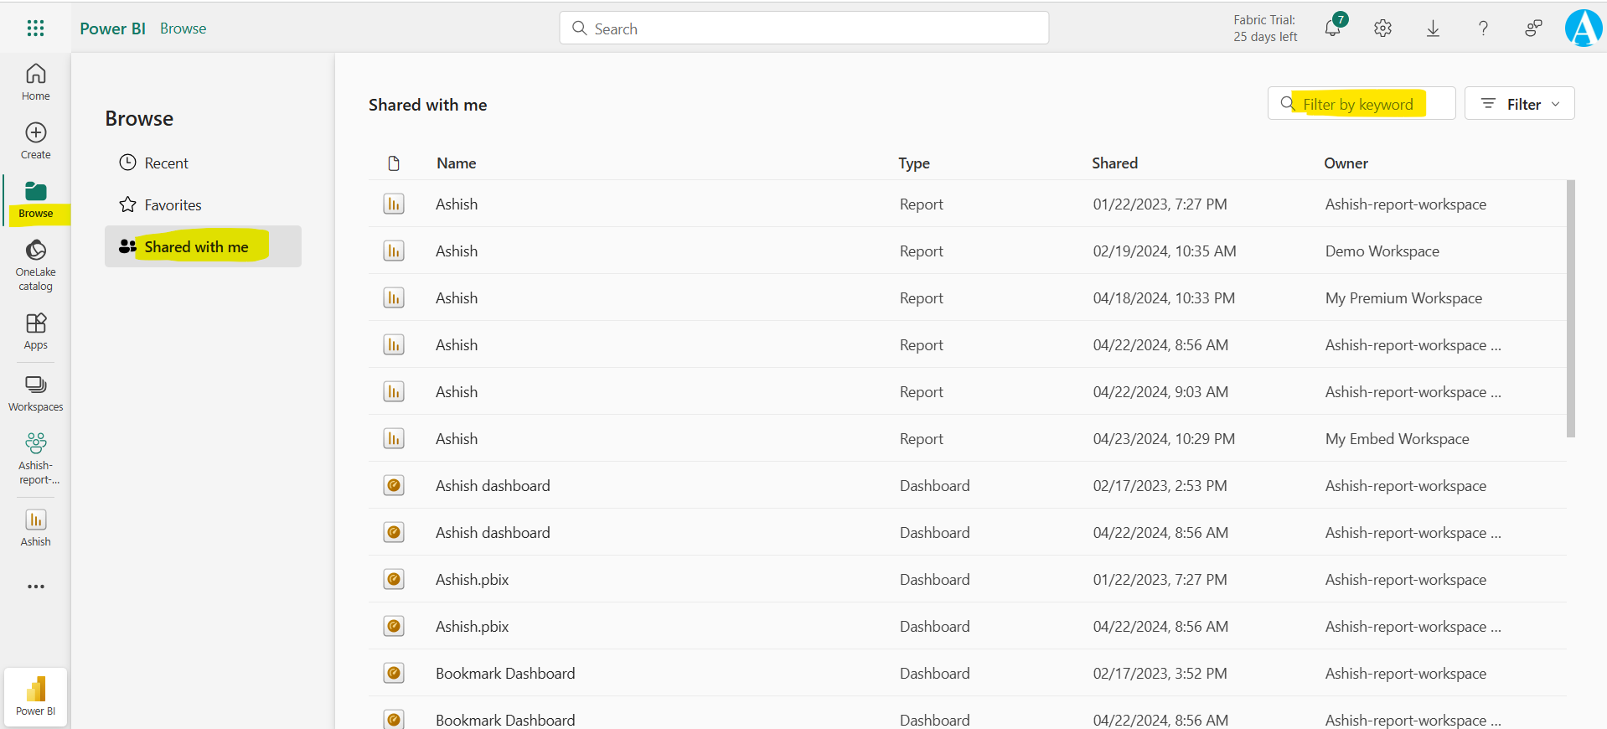
Task: Open notifications bell with 7 alerts
Action: [x=1335, y=27]
